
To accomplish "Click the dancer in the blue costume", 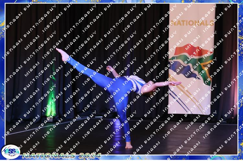I will (x=118, y=98).
